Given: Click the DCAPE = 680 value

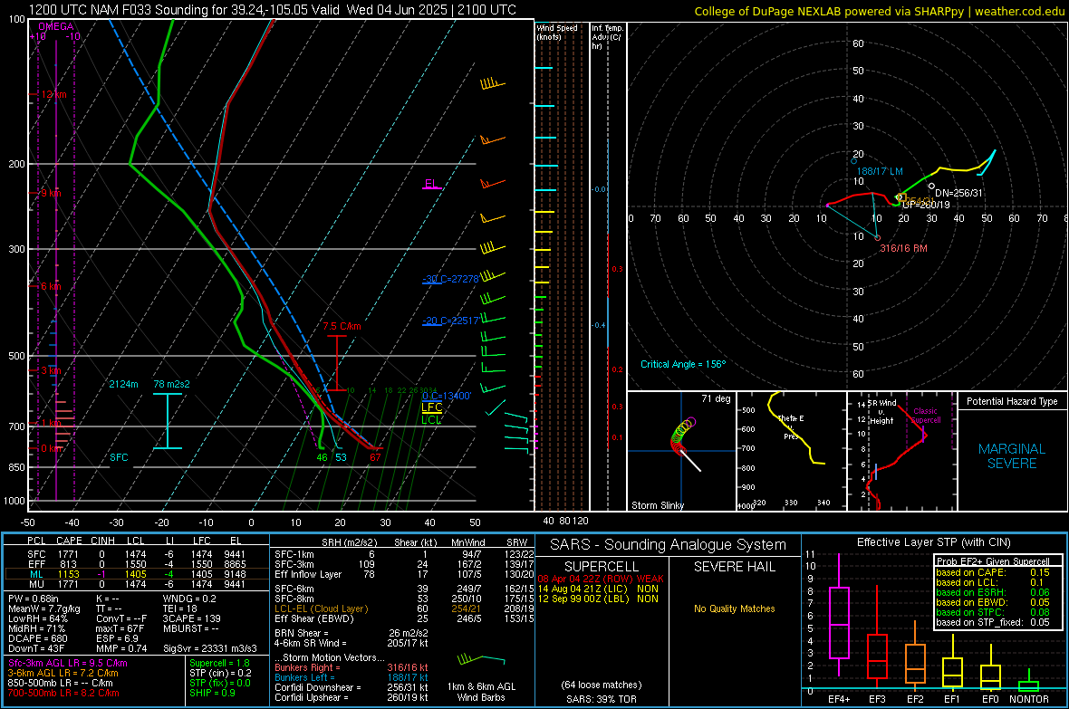Looking at the screenshot, I should (37, 638).
